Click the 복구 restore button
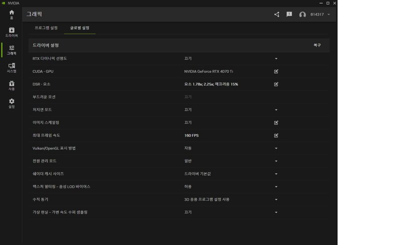This screenshot has width=401, height=245. pyautogui.click(x=317, y=45)
